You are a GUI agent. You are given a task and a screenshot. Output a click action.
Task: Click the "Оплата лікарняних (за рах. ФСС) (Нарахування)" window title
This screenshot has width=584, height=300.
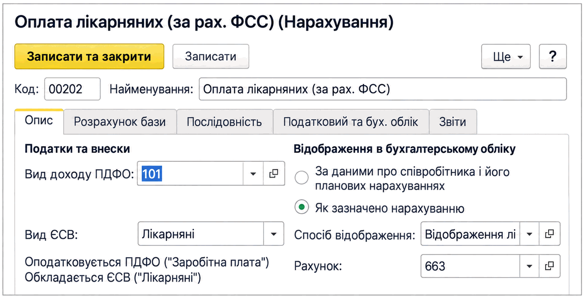204,23
